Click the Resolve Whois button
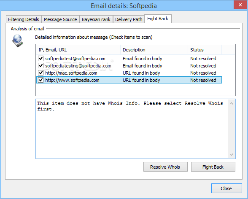Image resolution: width=248 pixels, height=199 pixels. pos(165,167)
